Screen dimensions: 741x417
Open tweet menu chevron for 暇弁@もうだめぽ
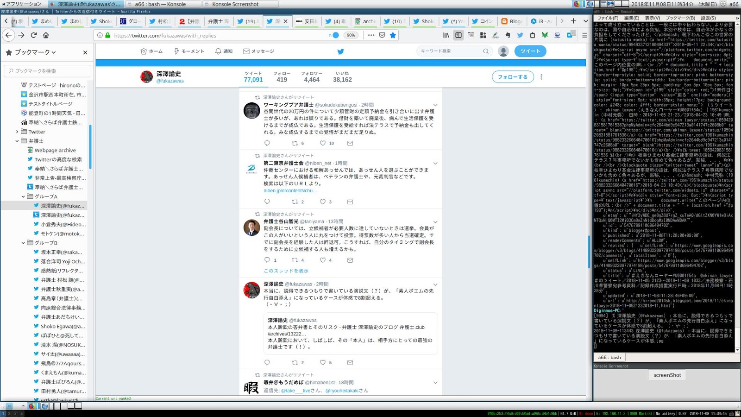tap(435, 383)
